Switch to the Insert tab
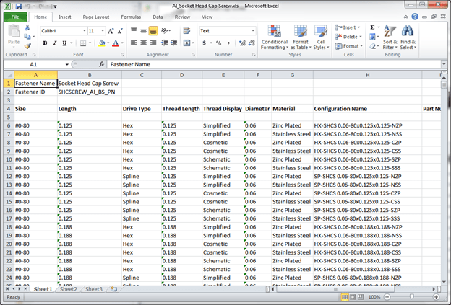451x305 pixels. coord(65,17)
